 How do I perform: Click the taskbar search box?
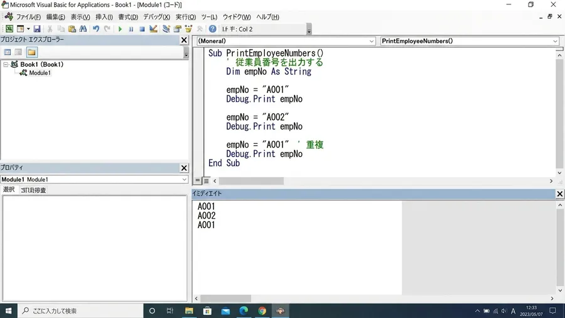[80, 311]
